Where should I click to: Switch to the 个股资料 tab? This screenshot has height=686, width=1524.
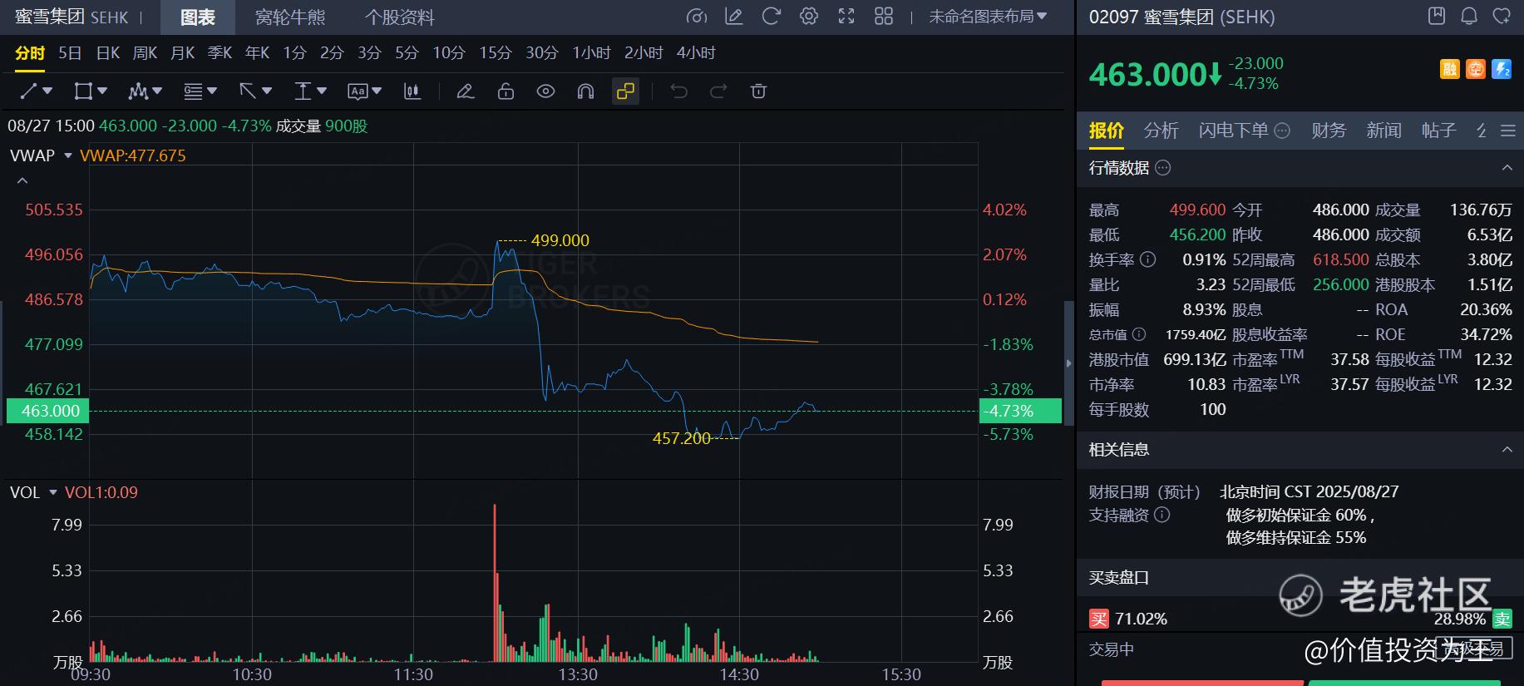400,17
